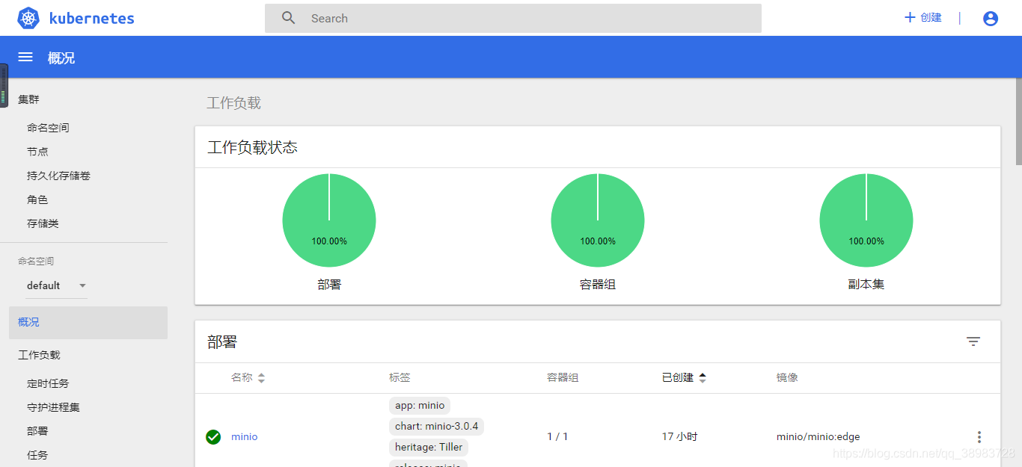The height and width of the screenshot is (467, 1022).
Task: Open the minio deployment link
Action: click(243, 436)
